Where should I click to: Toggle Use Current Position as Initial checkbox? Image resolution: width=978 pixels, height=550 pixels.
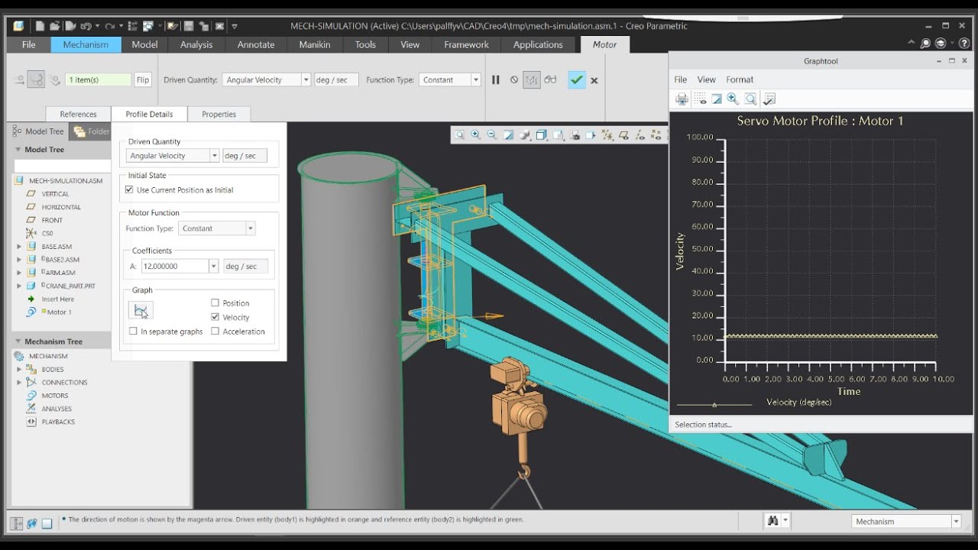(129, 189)
